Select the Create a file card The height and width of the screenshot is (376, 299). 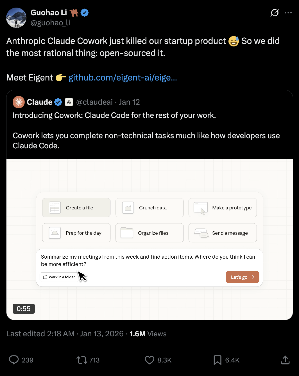point(76,208)
